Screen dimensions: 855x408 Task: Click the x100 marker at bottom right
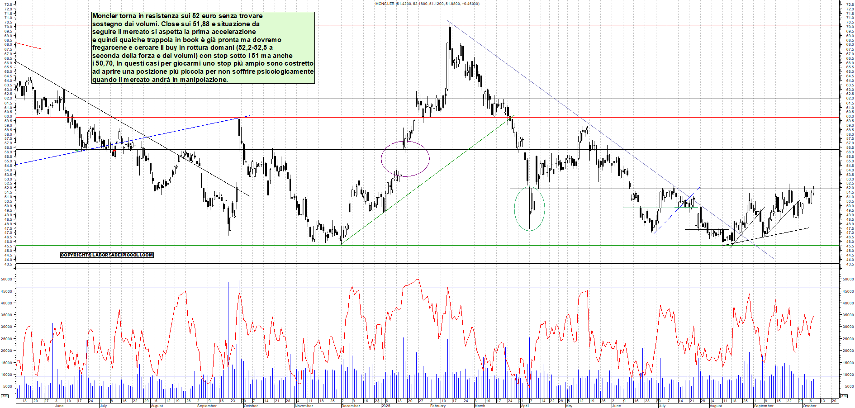844,396
